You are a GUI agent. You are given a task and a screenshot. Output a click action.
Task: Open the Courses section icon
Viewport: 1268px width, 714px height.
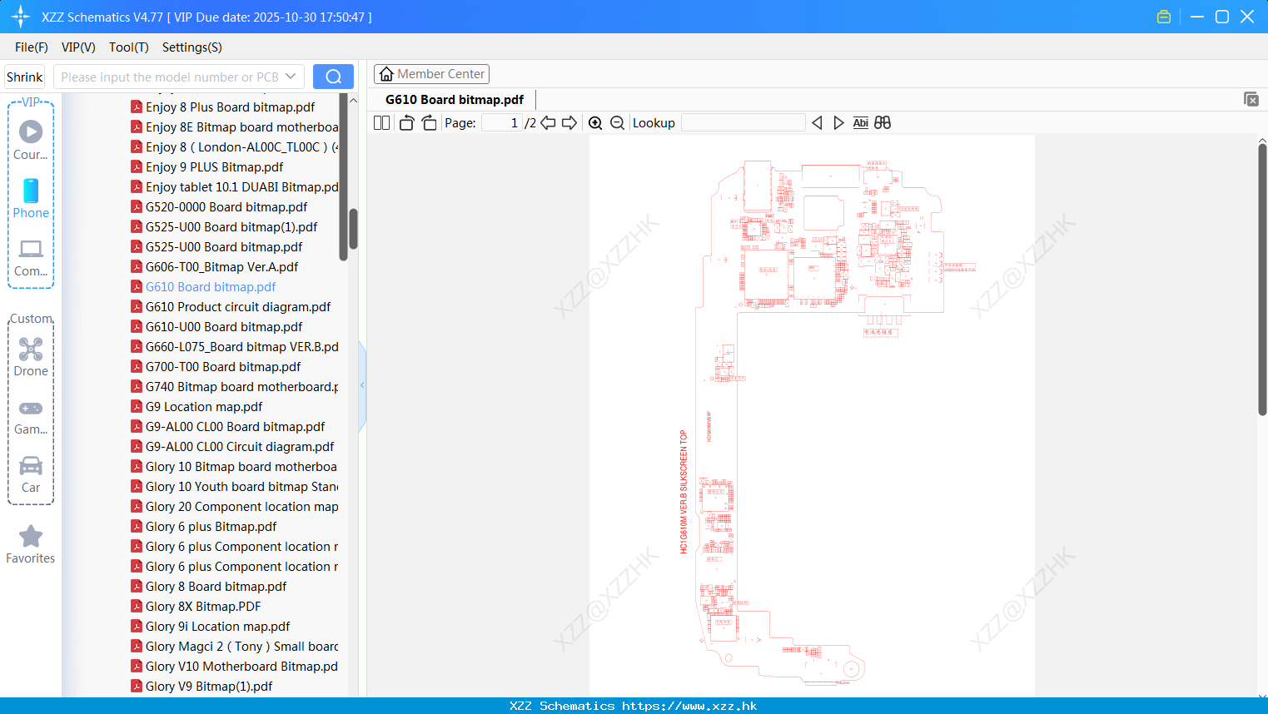(31, 131)
